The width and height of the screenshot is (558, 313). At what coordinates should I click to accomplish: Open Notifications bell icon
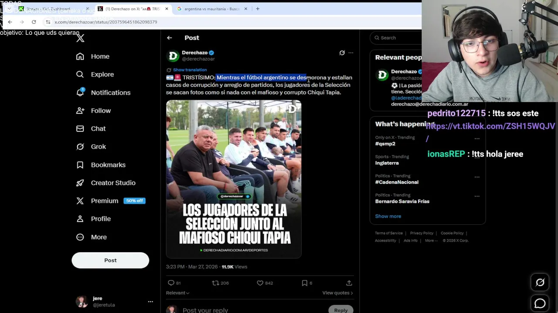pos(80,92)
